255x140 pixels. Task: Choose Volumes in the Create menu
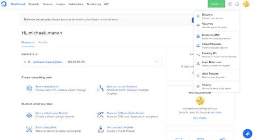pos(217,25)
